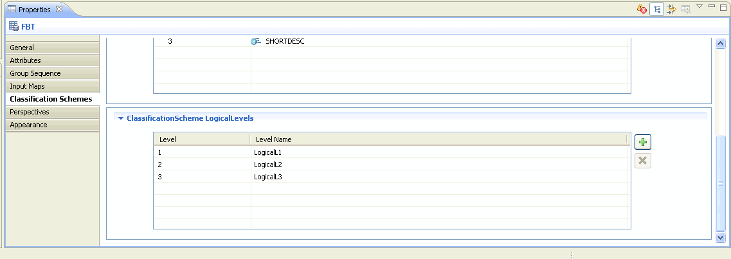Screen dimensions: 731x259
Task: Open the Input Maps tab
Action: [x=53, y=86]
